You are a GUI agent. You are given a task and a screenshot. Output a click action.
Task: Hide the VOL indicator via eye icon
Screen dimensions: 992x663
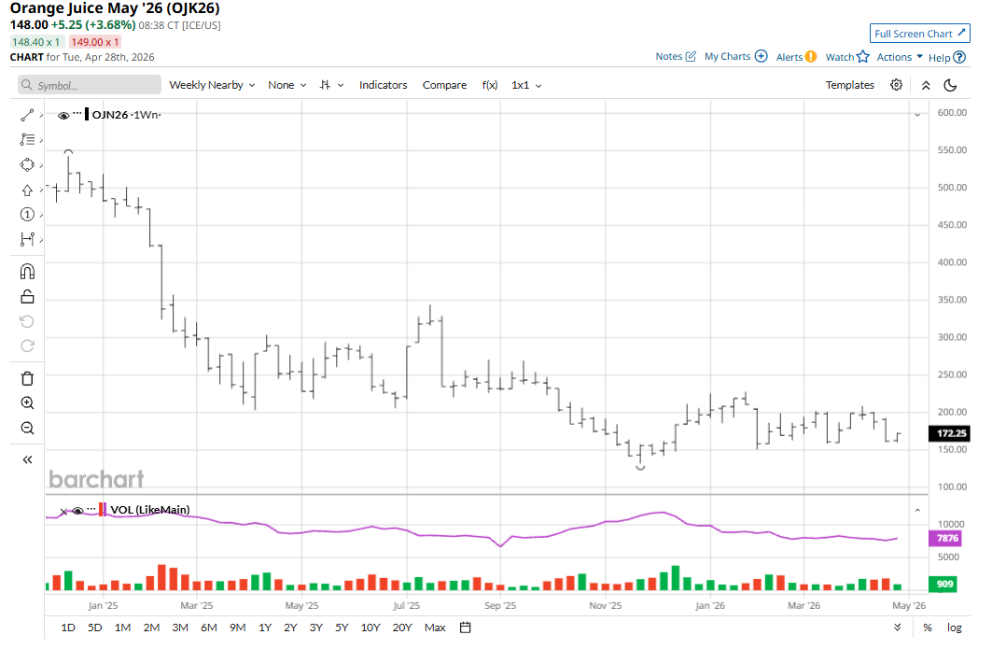(77, 511)
